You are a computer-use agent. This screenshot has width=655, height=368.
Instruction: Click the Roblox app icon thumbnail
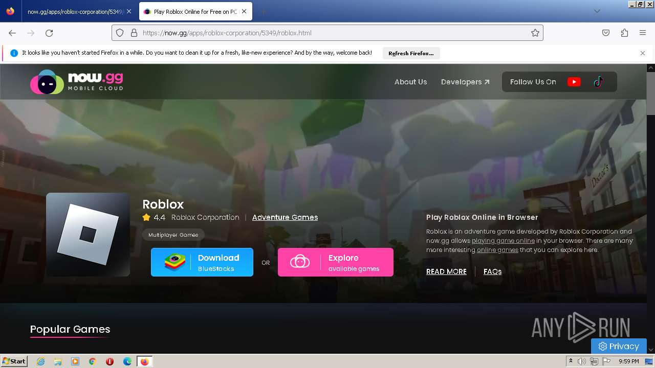[88, 235]
